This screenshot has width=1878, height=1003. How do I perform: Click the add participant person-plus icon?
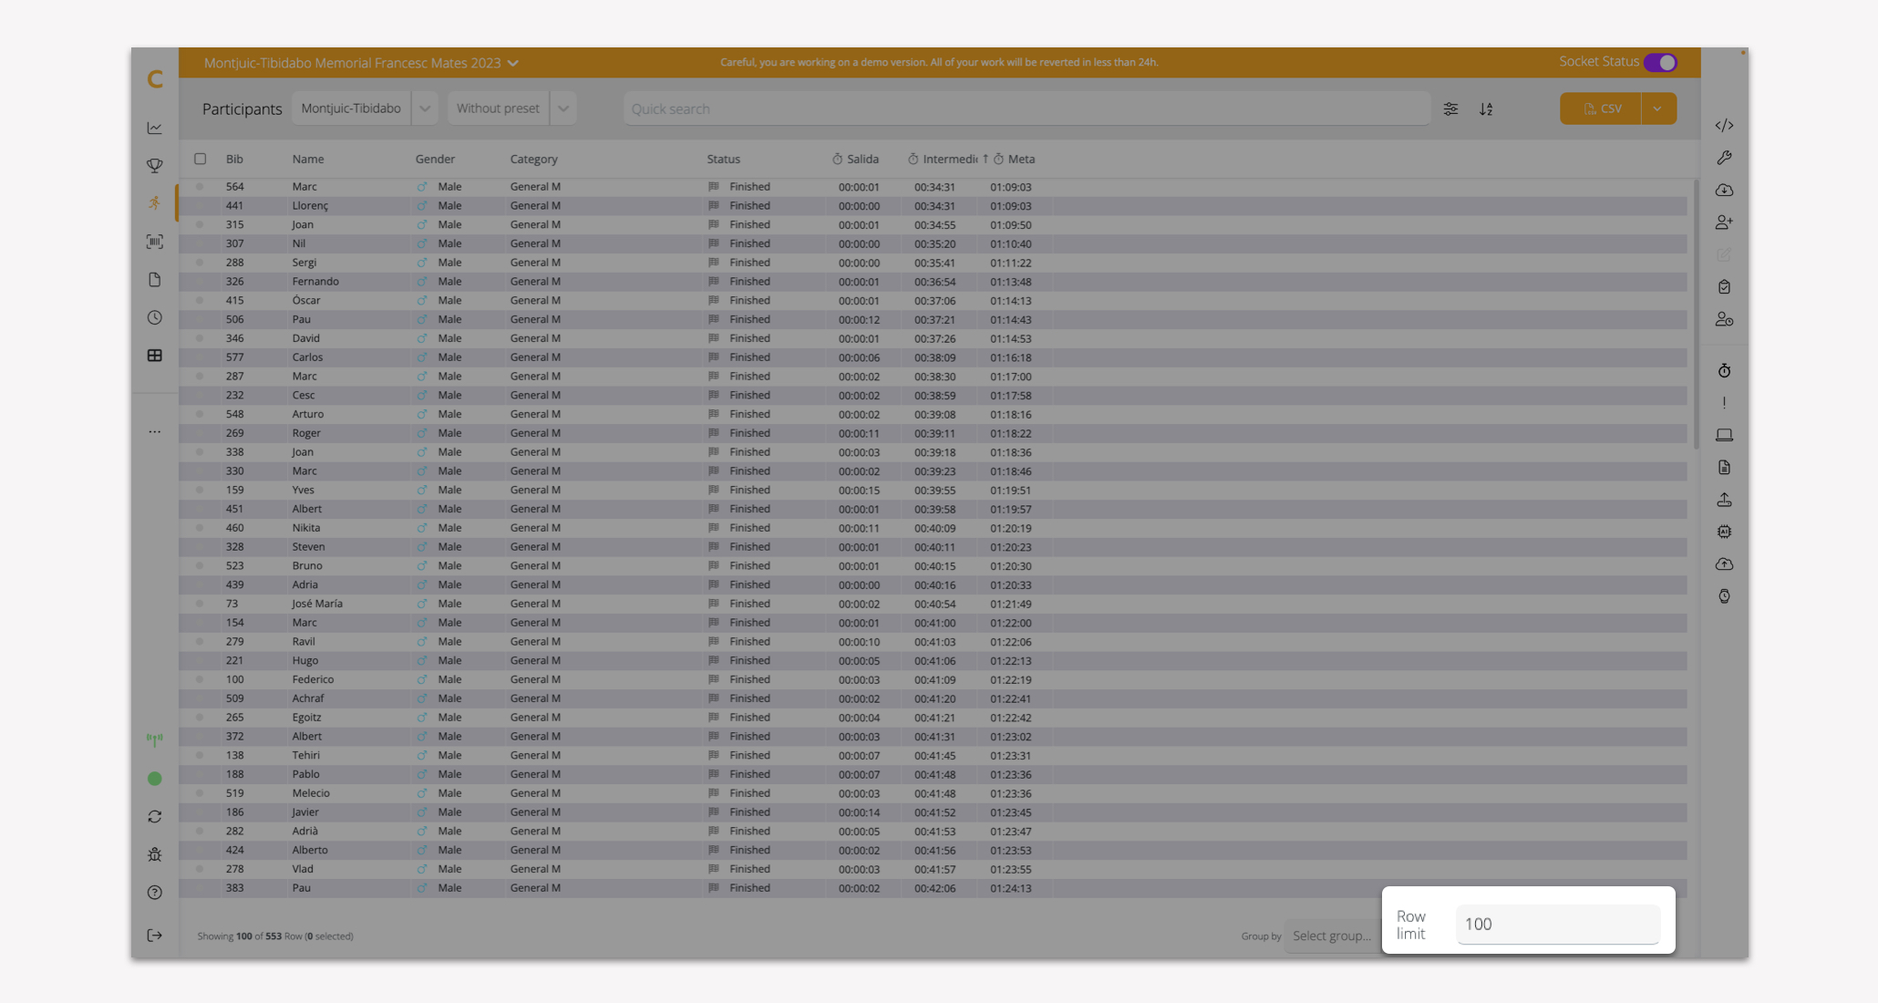click(x=1724, y=222)
